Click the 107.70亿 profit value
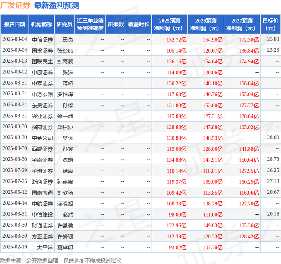This screenshot has width=281, height=264. point(213,247)
